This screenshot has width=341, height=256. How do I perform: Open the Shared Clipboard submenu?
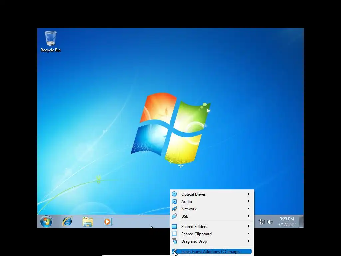pos(212,234)
